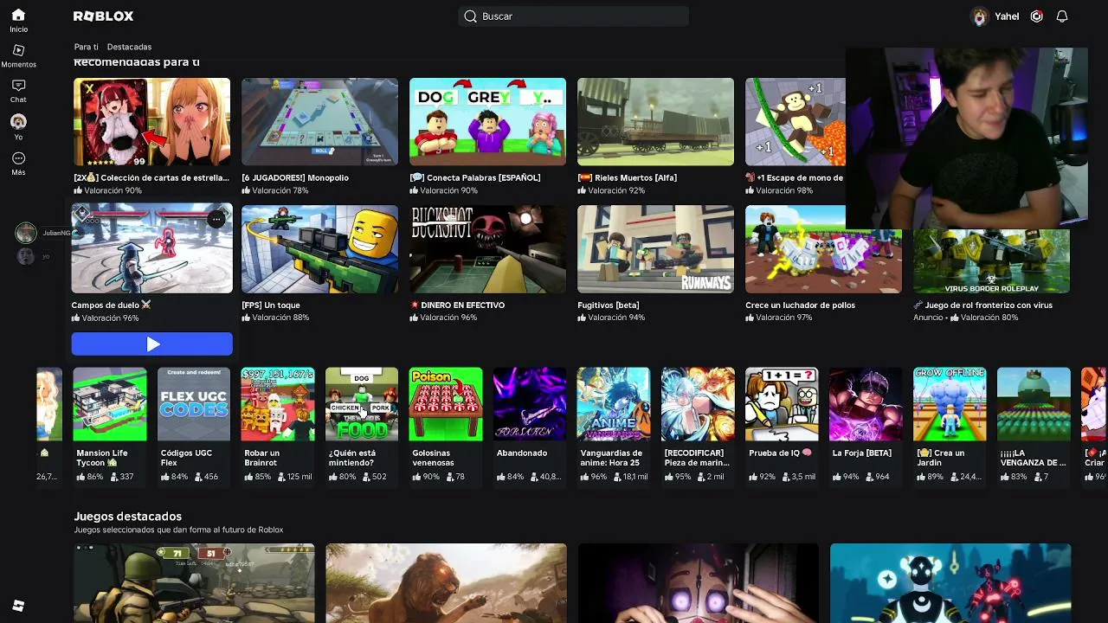Screen dimensions: 1108x623
Task: Open the Más menu in sidebar
Action: [x=18, y=164]
